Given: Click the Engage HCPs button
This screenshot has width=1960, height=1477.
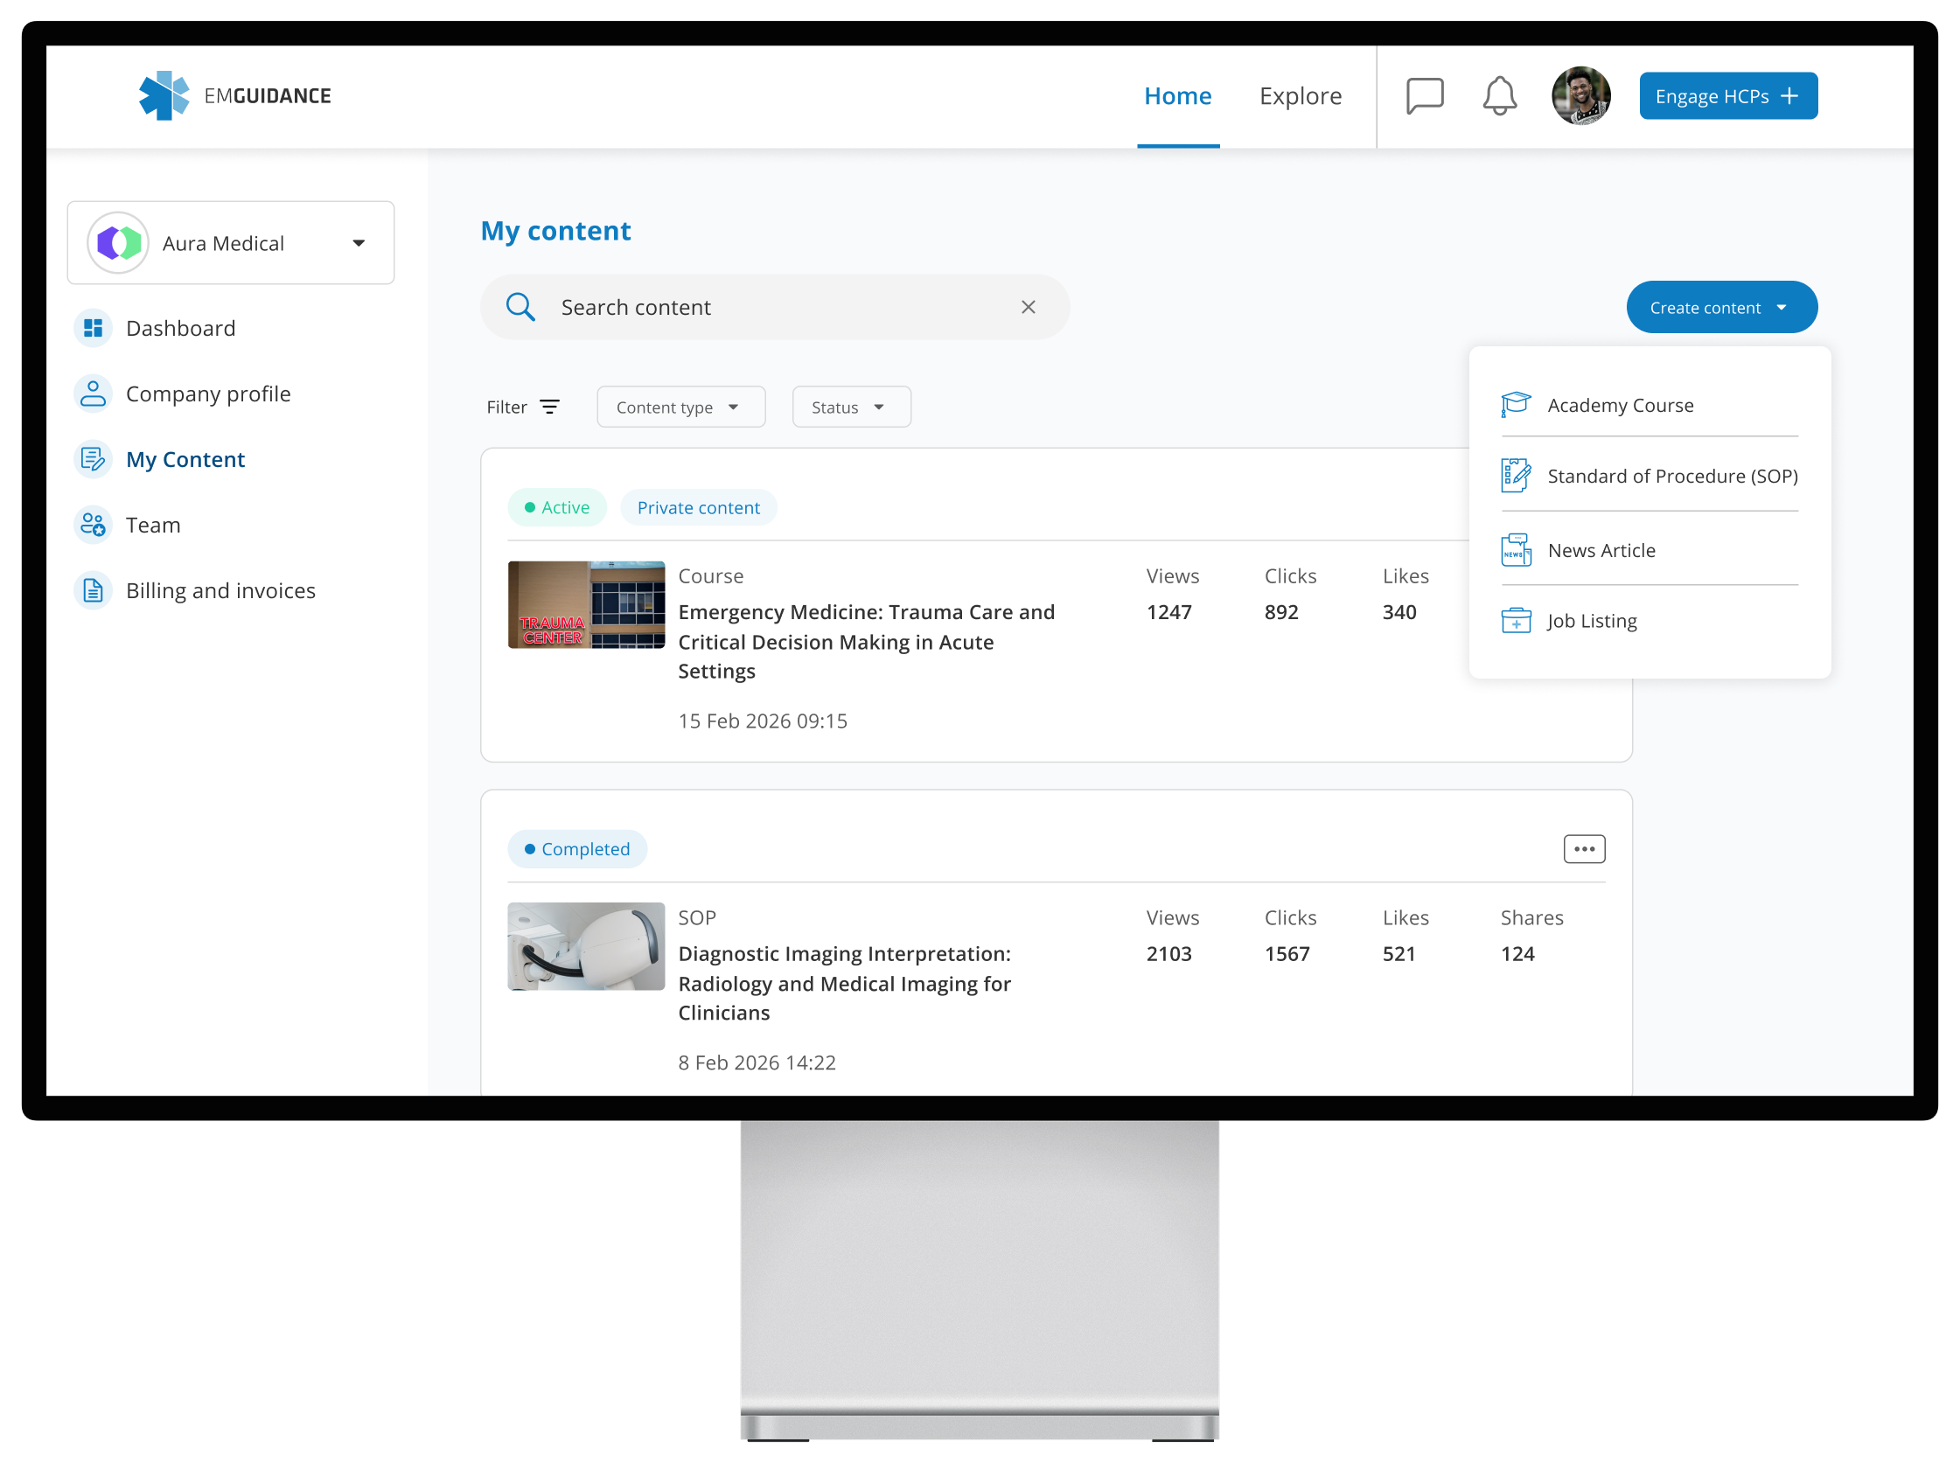Looking at the screenshot, I should click(1727, 95).
